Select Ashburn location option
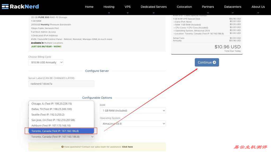 61,126
